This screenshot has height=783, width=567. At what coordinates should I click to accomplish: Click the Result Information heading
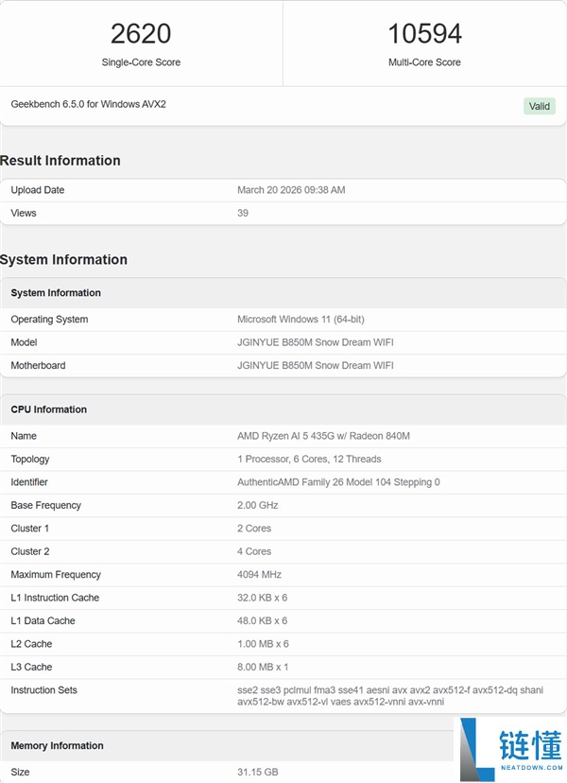click(x=60, y=161)
